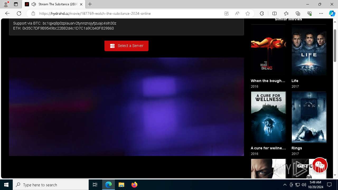Add this page to favorites star
The width and height of the screenshot is (338, 190).
tap(248, 13)
